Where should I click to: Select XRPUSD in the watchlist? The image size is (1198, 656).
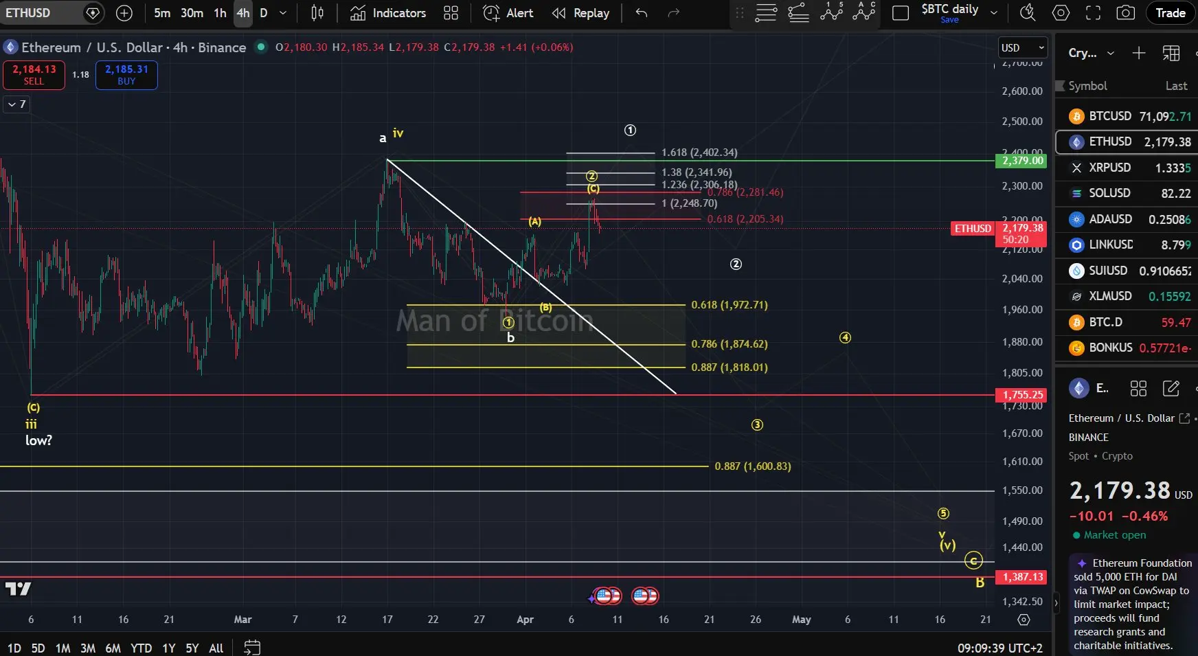tap(1127, 168)
